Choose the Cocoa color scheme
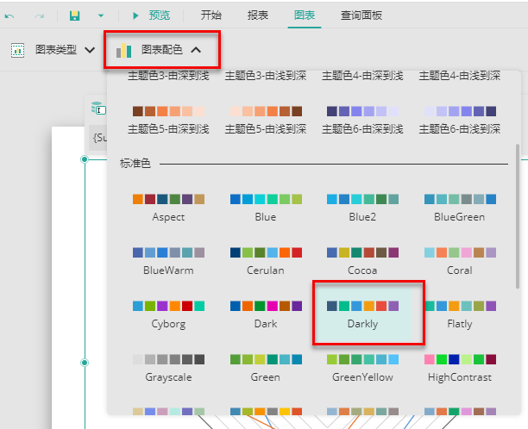528x429 pixels. coord(362,261)
